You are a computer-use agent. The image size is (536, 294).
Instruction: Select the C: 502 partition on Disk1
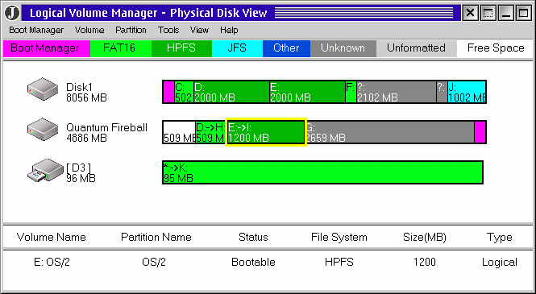(184, 92)
